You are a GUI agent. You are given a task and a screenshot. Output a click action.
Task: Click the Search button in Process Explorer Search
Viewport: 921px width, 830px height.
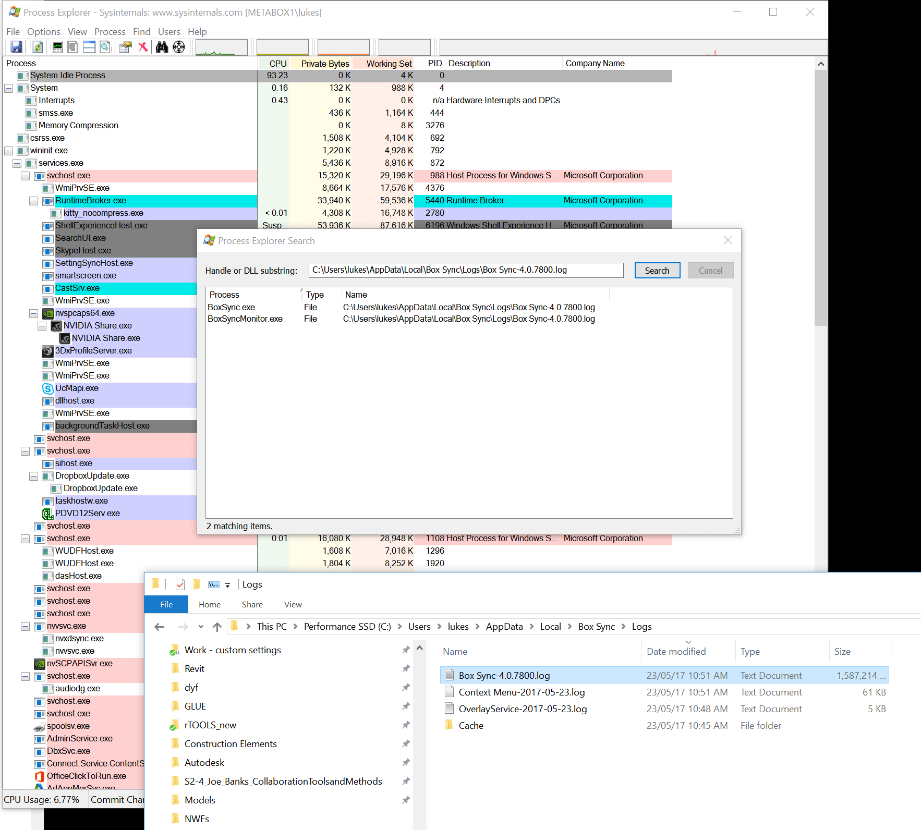coord(657,270)
